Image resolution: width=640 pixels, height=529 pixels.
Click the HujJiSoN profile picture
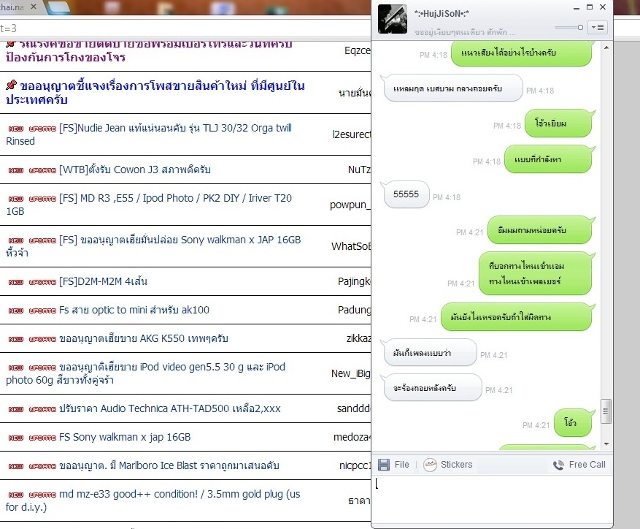[x=392, y=19]
